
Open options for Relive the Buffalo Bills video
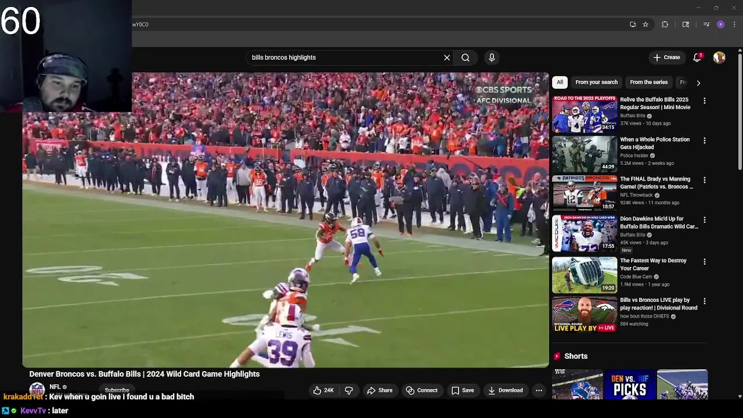[x=705, y=100]
